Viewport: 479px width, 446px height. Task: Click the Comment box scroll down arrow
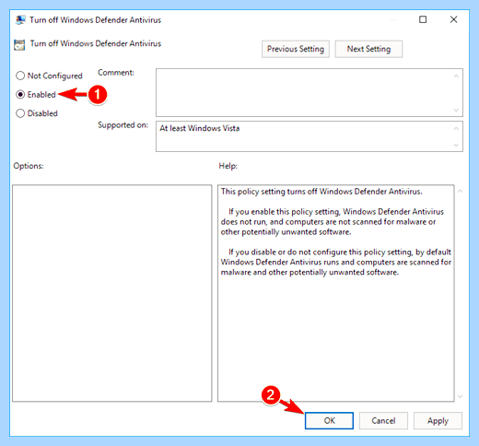[x=456, y=110]
